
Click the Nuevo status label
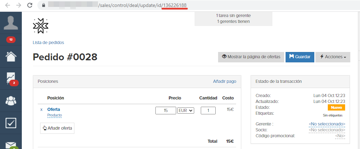click(336, 107)
